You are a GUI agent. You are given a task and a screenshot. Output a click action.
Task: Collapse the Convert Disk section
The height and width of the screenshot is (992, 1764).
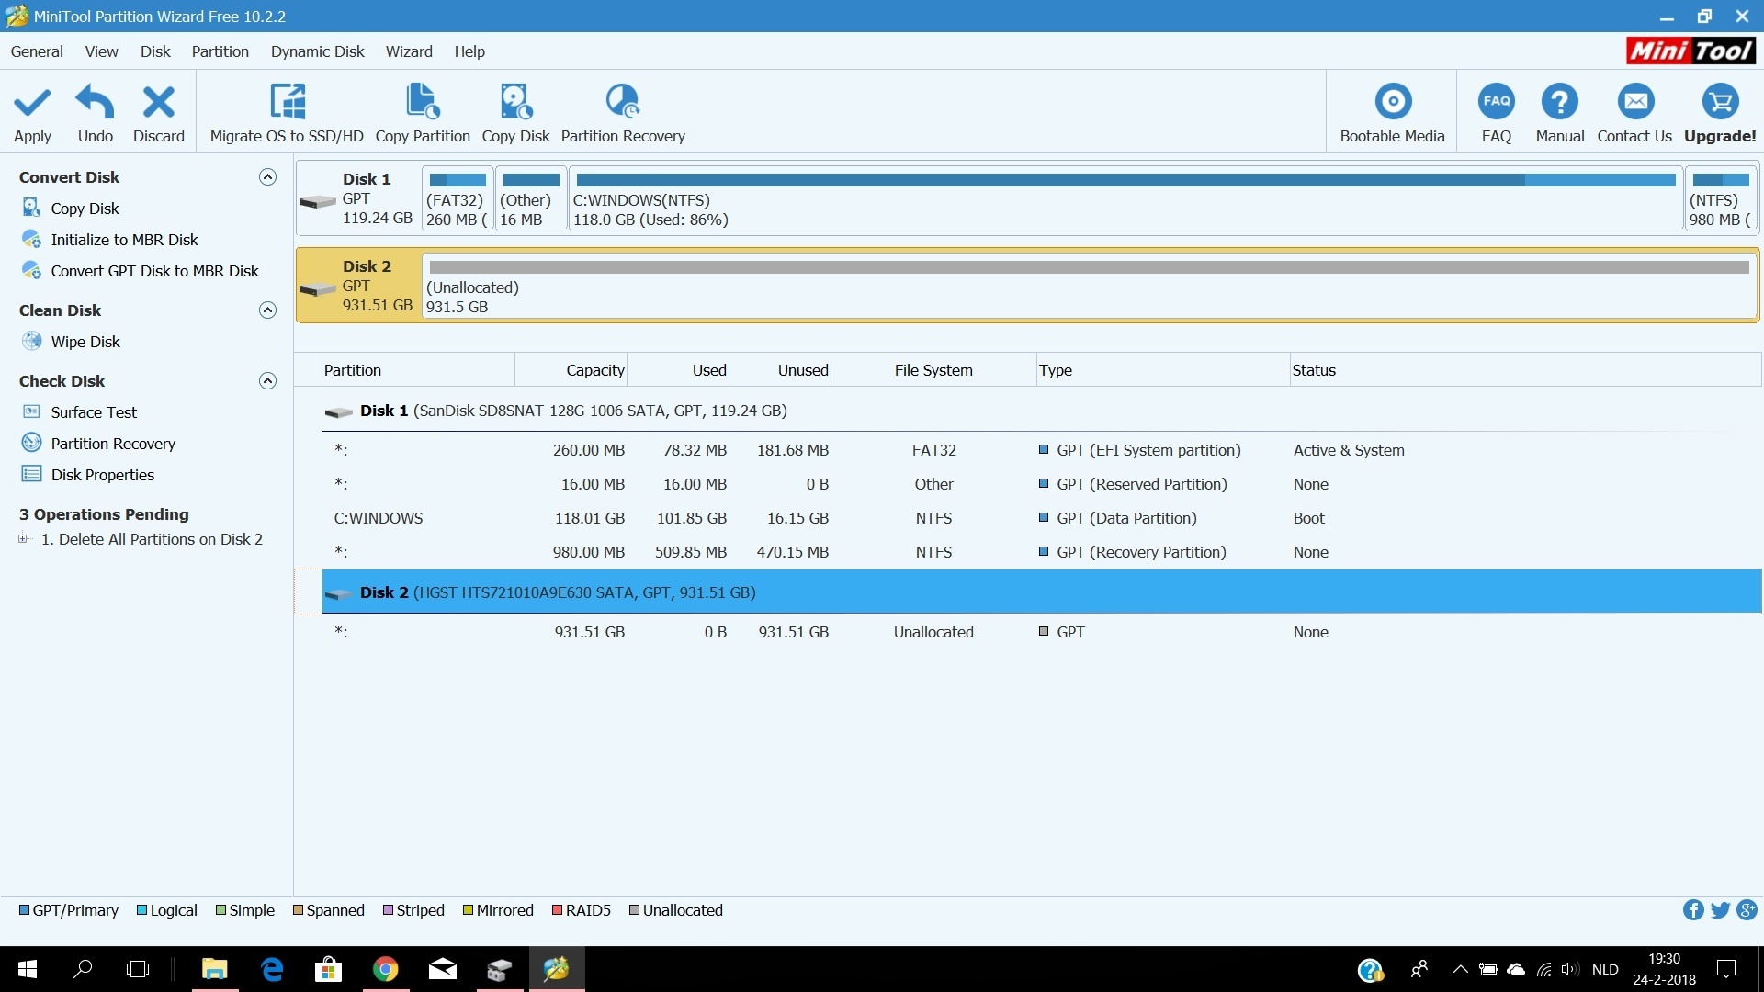coord(267,177)
